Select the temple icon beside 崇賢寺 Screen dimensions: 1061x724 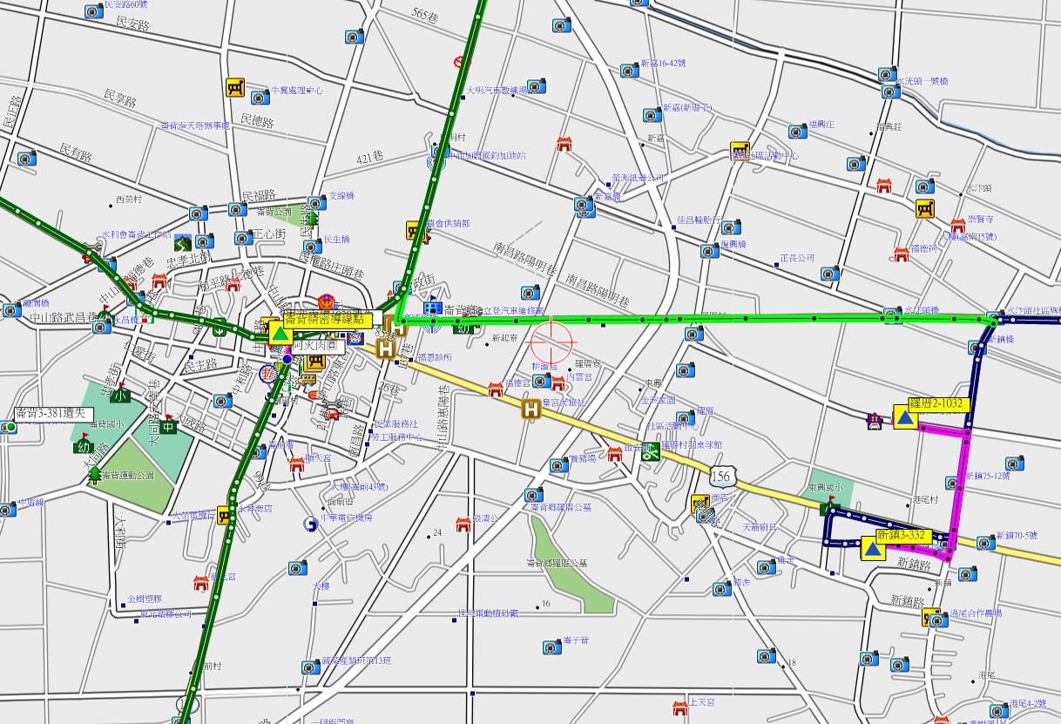(958, 226)
